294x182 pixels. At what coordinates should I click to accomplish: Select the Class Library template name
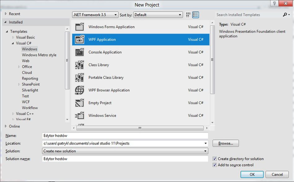pyautogui.click(x=99, y=65)
